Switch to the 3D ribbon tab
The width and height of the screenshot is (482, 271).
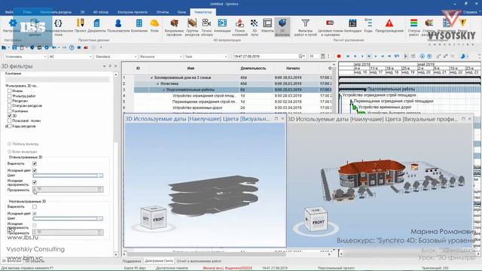(82, 12)
